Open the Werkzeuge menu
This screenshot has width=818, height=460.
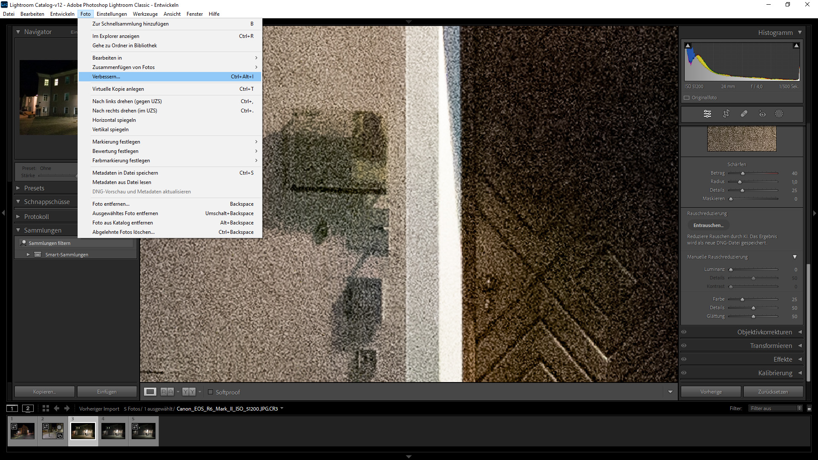(145, 14)
